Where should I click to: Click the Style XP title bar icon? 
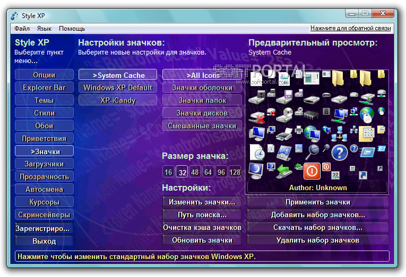coord(14,16)
